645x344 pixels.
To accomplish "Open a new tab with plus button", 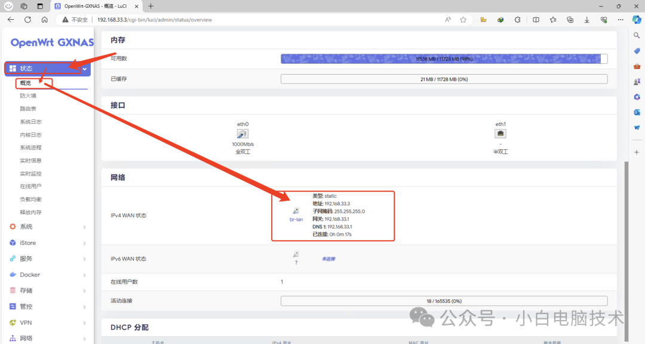I will pyautogui.click(x=150, y=6).
